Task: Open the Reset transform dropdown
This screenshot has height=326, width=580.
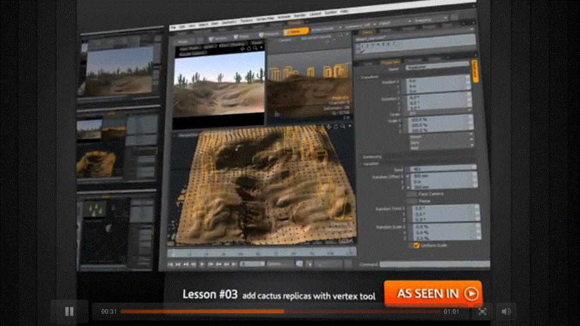Action: [x=441, y=136]
